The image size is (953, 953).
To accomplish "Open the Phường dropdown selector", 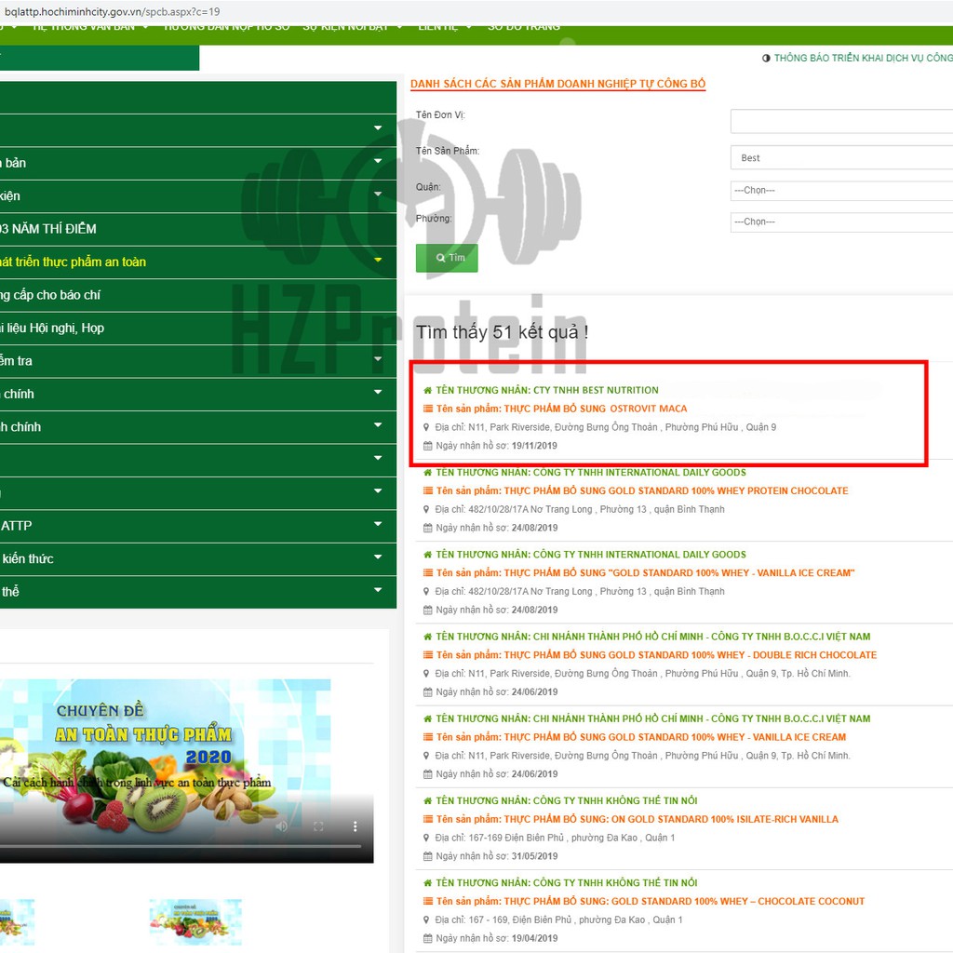I will pyautogui.click(x=841, y=221).
